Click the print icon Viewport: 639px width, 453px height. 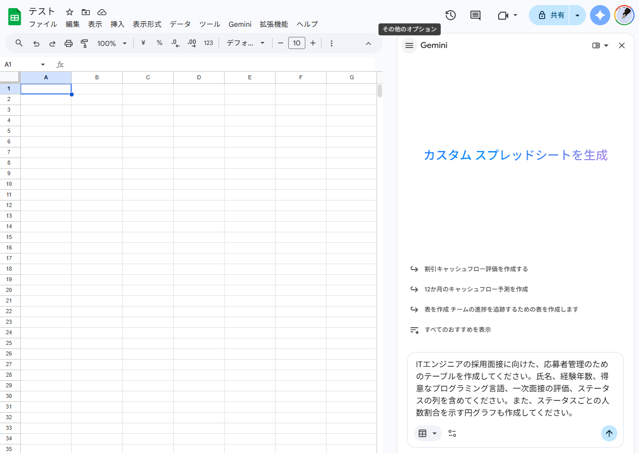point(69,43)
